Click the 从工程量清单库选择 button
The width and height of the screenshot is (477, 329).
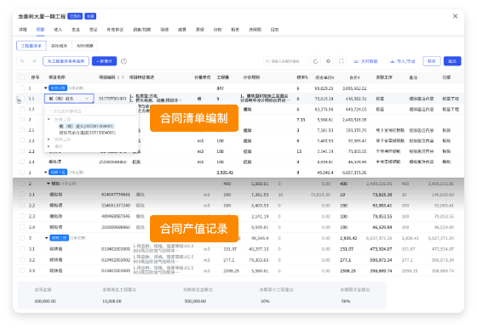tap(66, 61)
